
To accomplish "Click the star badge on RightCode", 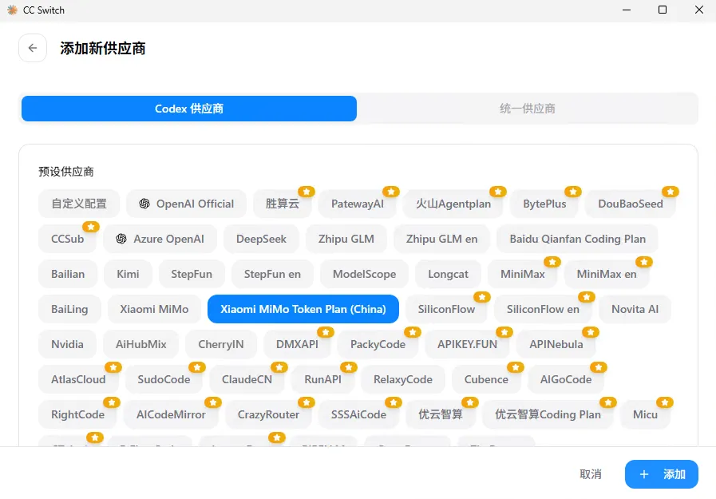I will point(112,402).
